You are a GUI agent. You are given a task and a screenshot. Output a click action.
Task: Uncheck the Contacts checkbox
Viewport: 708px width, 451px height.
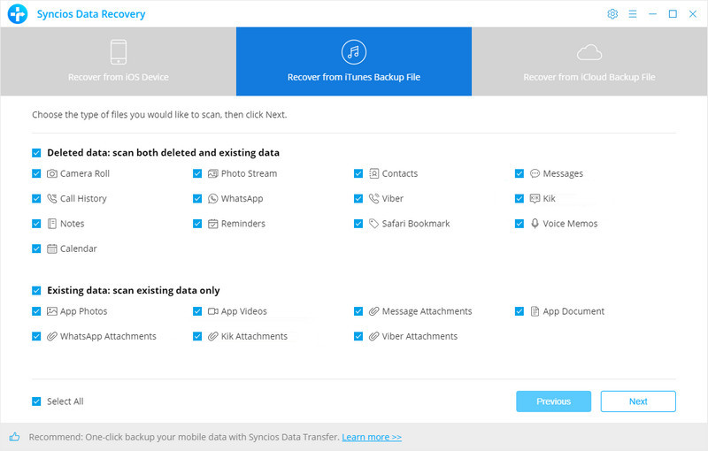pyautogui.click(x=358, y=173)
